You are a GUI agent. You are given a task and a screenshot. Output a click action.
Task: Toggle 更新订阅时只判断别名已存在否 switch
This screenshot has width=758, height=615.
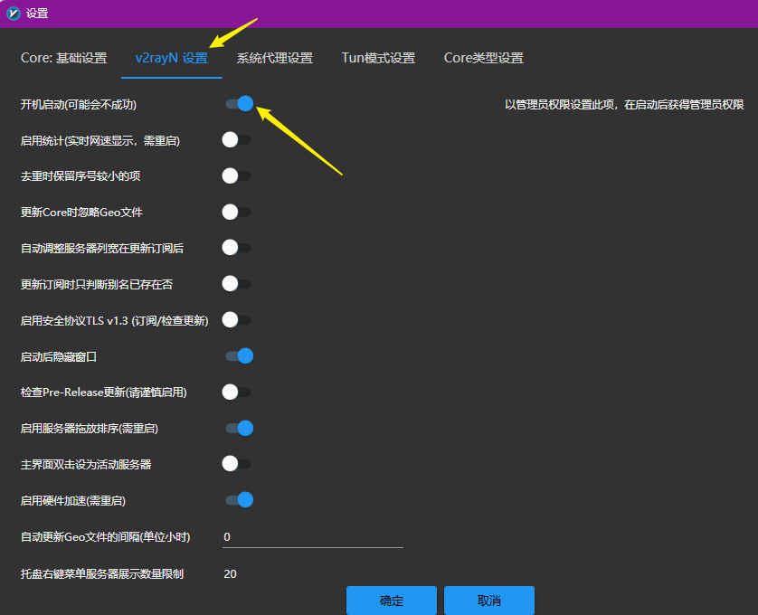coord(237,284)
